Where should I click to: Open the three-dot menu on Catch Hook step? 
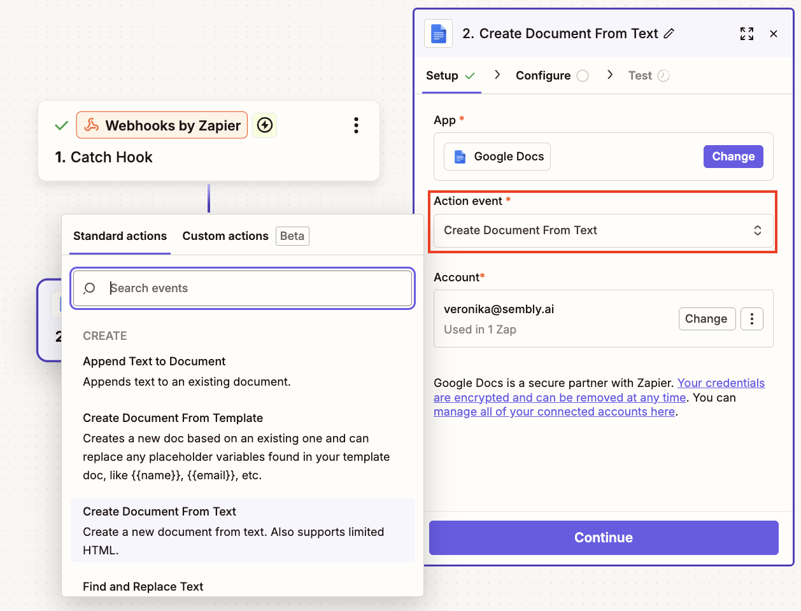tap(356, 125)
